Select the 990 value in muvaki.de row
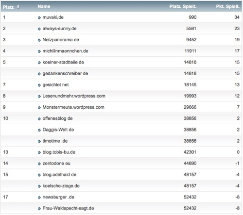Screen dimensions: 243x215 pyautogui.click(x=192, y=17)
